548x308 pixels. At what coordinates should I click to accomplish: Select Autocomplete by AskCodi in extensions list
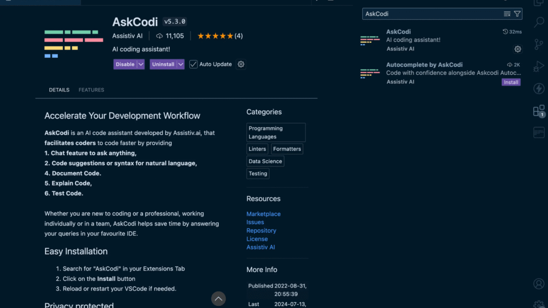point(441,73)
